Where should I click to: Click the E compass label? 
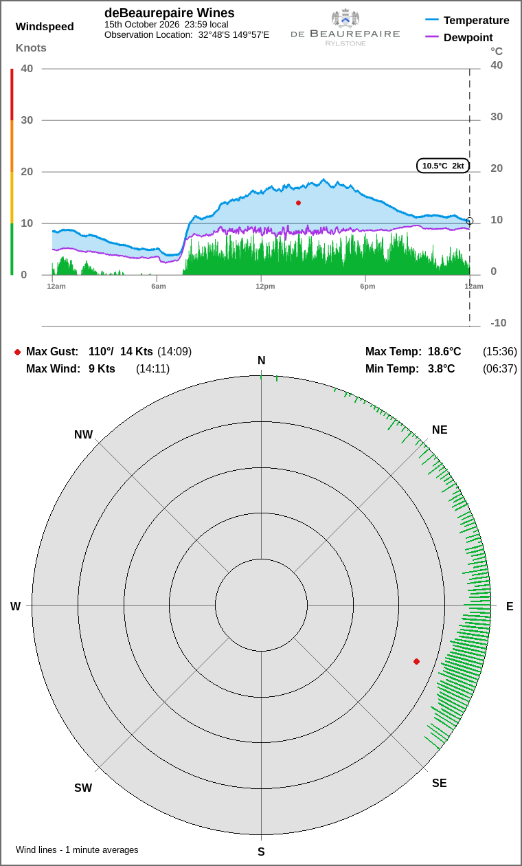click(x=510, y=607)
